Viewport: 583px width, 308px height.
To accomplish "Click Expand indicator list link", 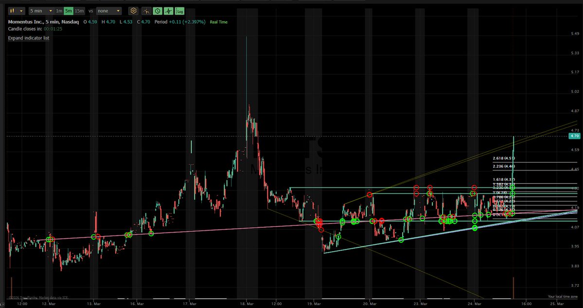I will tap(29, 38).
